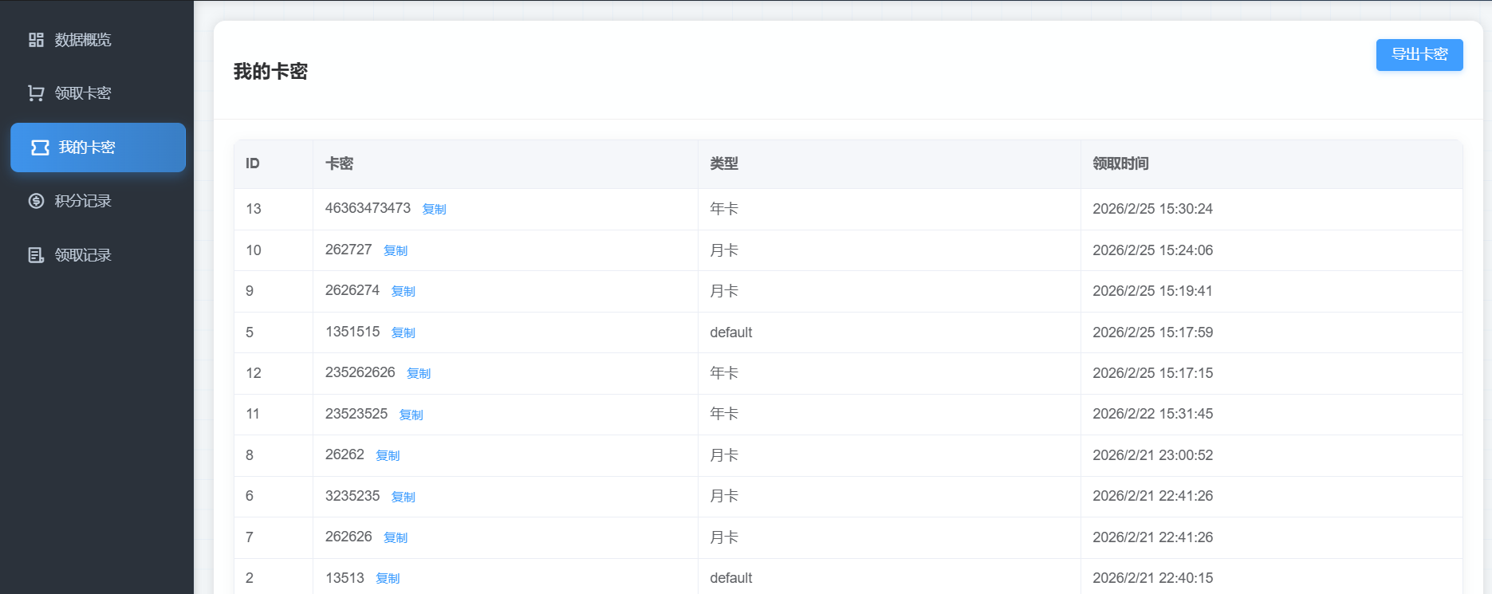
Task: Copy the default card key 1351515
Action: click(x=403, y=332)
